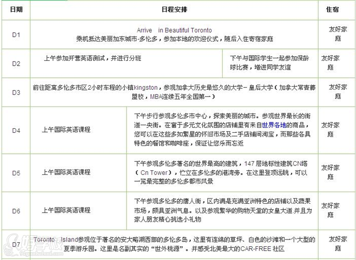Click the 特色的餐馆和咖啡座 line in D4
Viewport: 356px width, 260px height.
(x=189, y=143)
